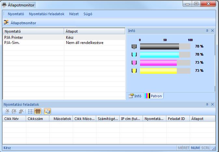Screen dimensions: 219x152
Task: Sort jobs by Másolatok column
Action: 61,119
